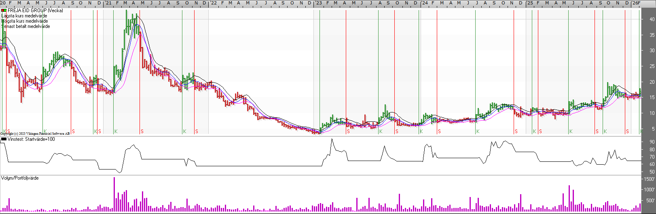Select the FREJA EID GROUP (Vecka) title
The image size is (656, 214).
[35, 11]
